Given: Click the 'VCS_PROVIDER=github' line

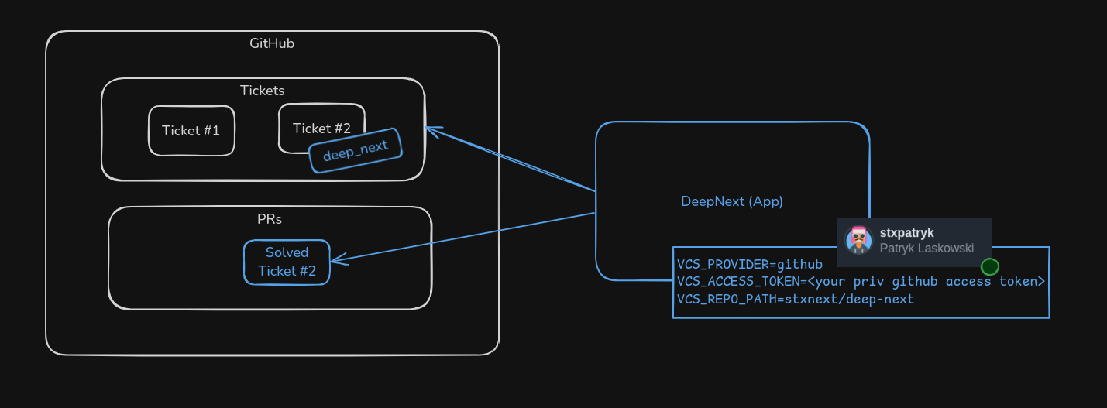Looking at the screenshot, I should point(750,264).
